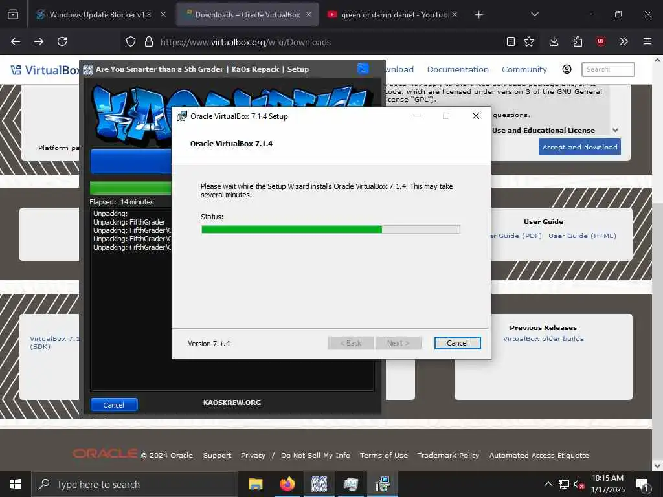
Task: Switch to KaOs installer taskbar icon
Action: (x=319, y=484)
